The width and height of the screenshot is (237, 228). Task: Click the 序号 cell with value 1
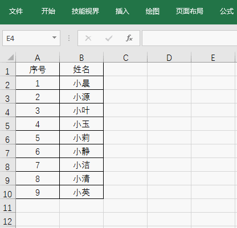pos(38,83)
